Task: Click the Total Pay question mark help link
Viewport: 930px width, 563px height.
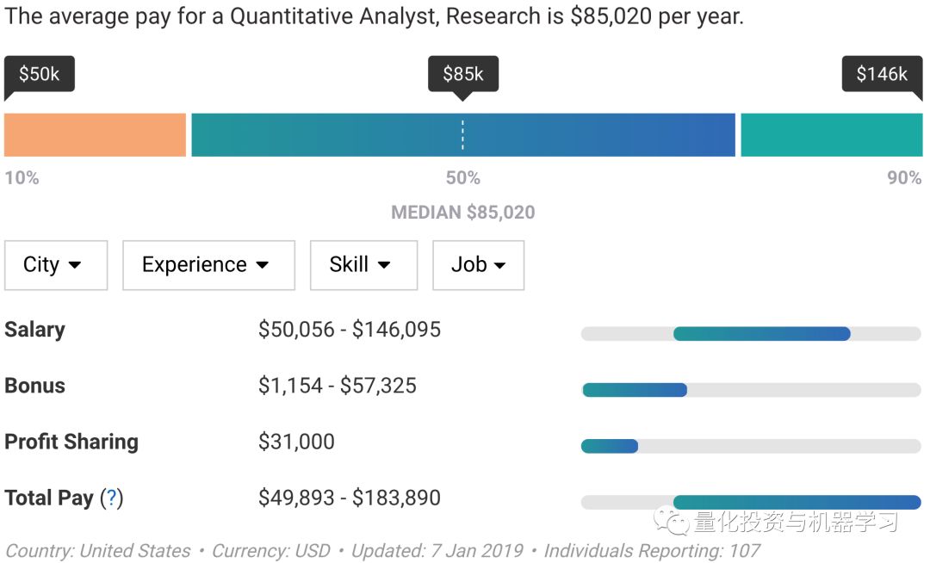Action: (x=111, y=498)
